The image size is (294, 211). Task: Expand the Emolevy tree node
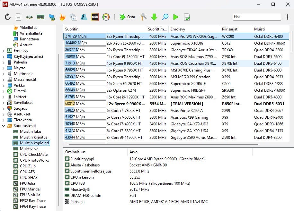pos(4,51)
